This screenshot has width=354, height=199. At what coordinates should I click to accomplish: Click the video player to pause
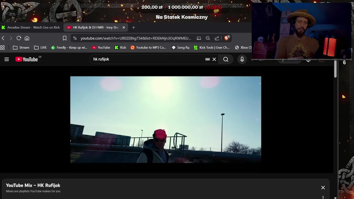[166, 119]
